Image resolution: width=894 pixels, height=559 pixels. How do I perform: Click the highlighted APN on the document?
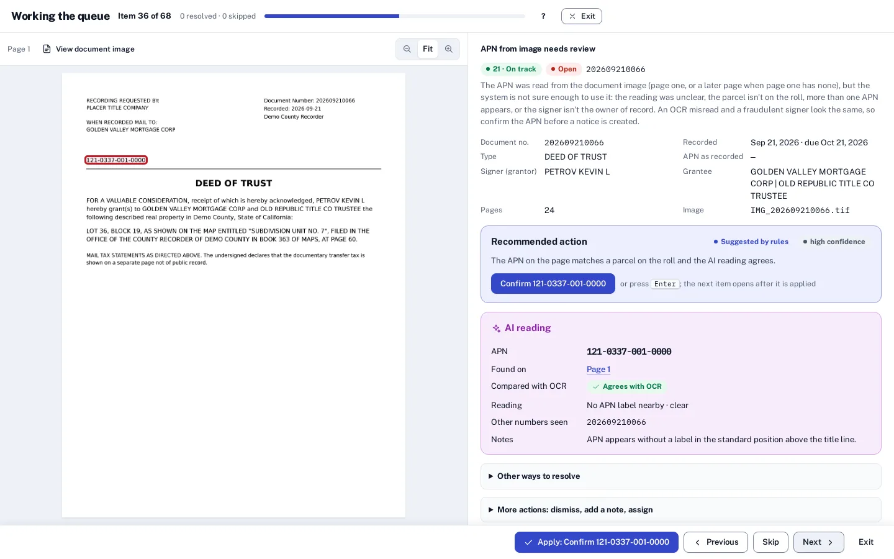116,160
